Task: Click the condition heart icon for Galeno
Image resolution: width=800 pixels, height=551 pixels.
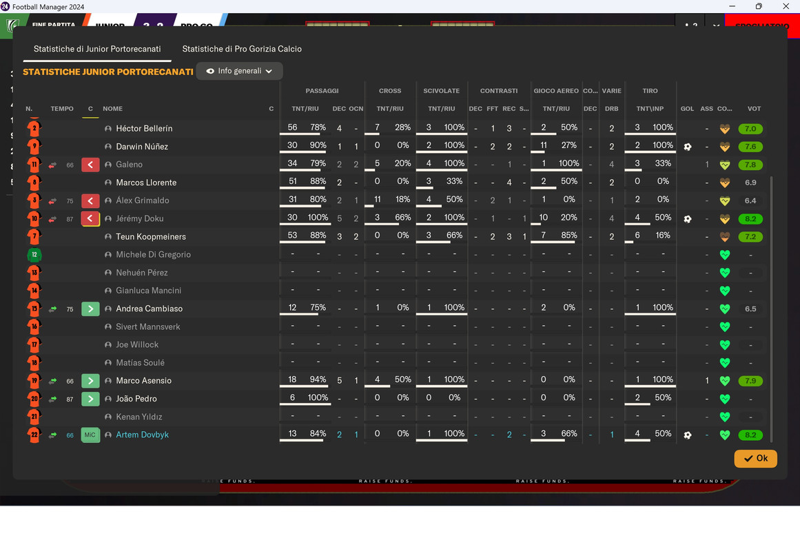Action: [x=724, y=165]
